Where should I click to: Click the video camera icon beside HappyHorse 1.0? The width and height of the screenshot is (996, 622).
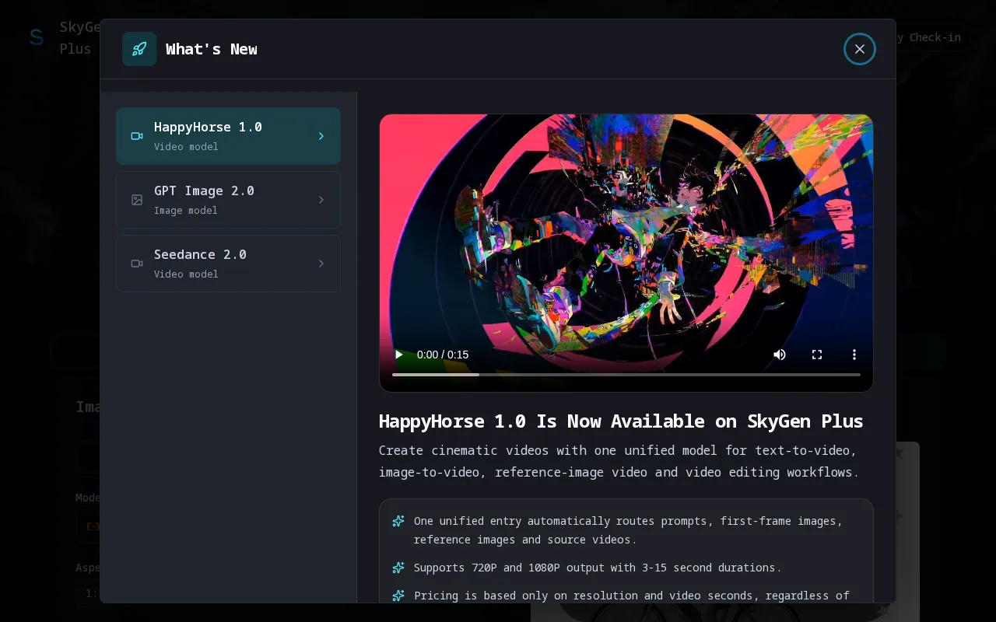(137, 136)
